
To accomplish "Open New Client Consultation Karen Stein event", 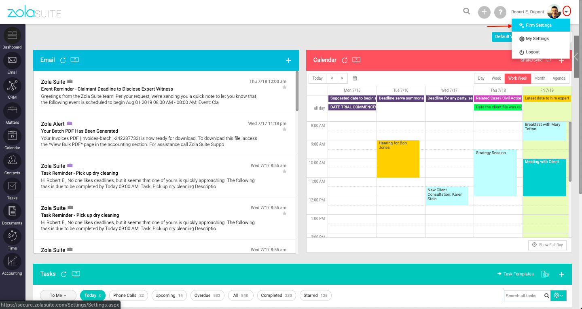I will (x=447, y=196).
